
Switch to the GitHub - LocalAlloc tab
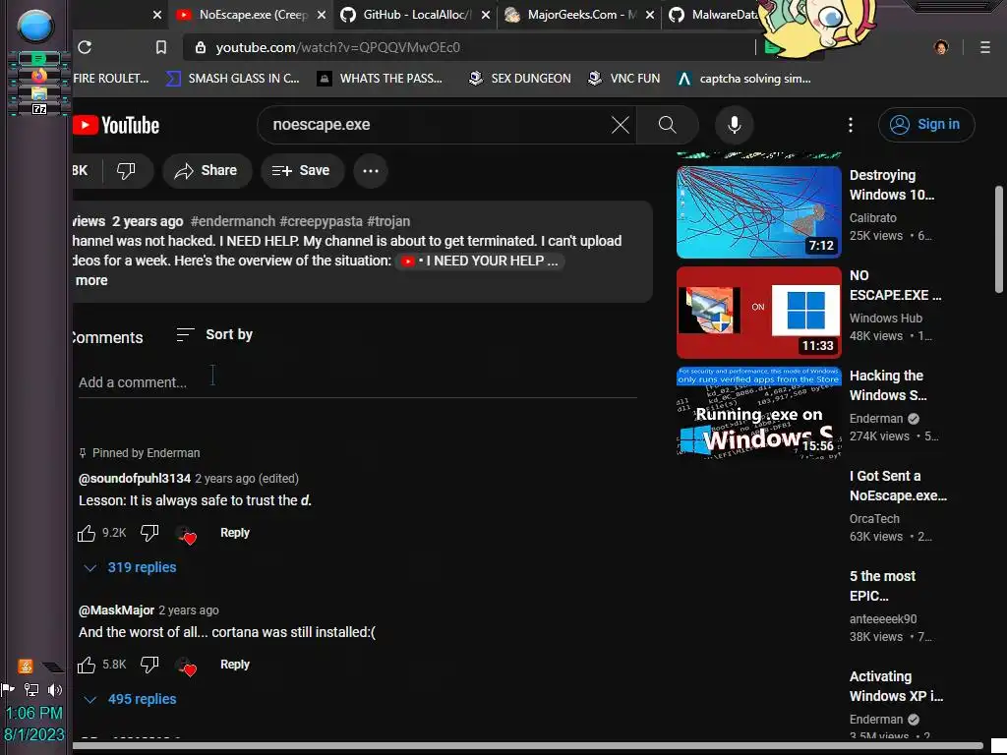(x=414, y=15)
